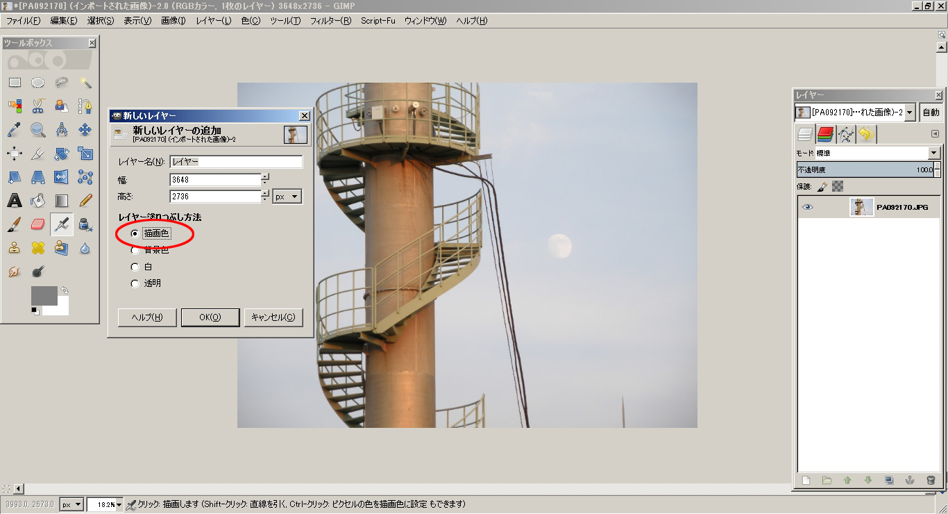Open the status bar px unit dropdown
The image size is (948, 514).
coord(71,504)
